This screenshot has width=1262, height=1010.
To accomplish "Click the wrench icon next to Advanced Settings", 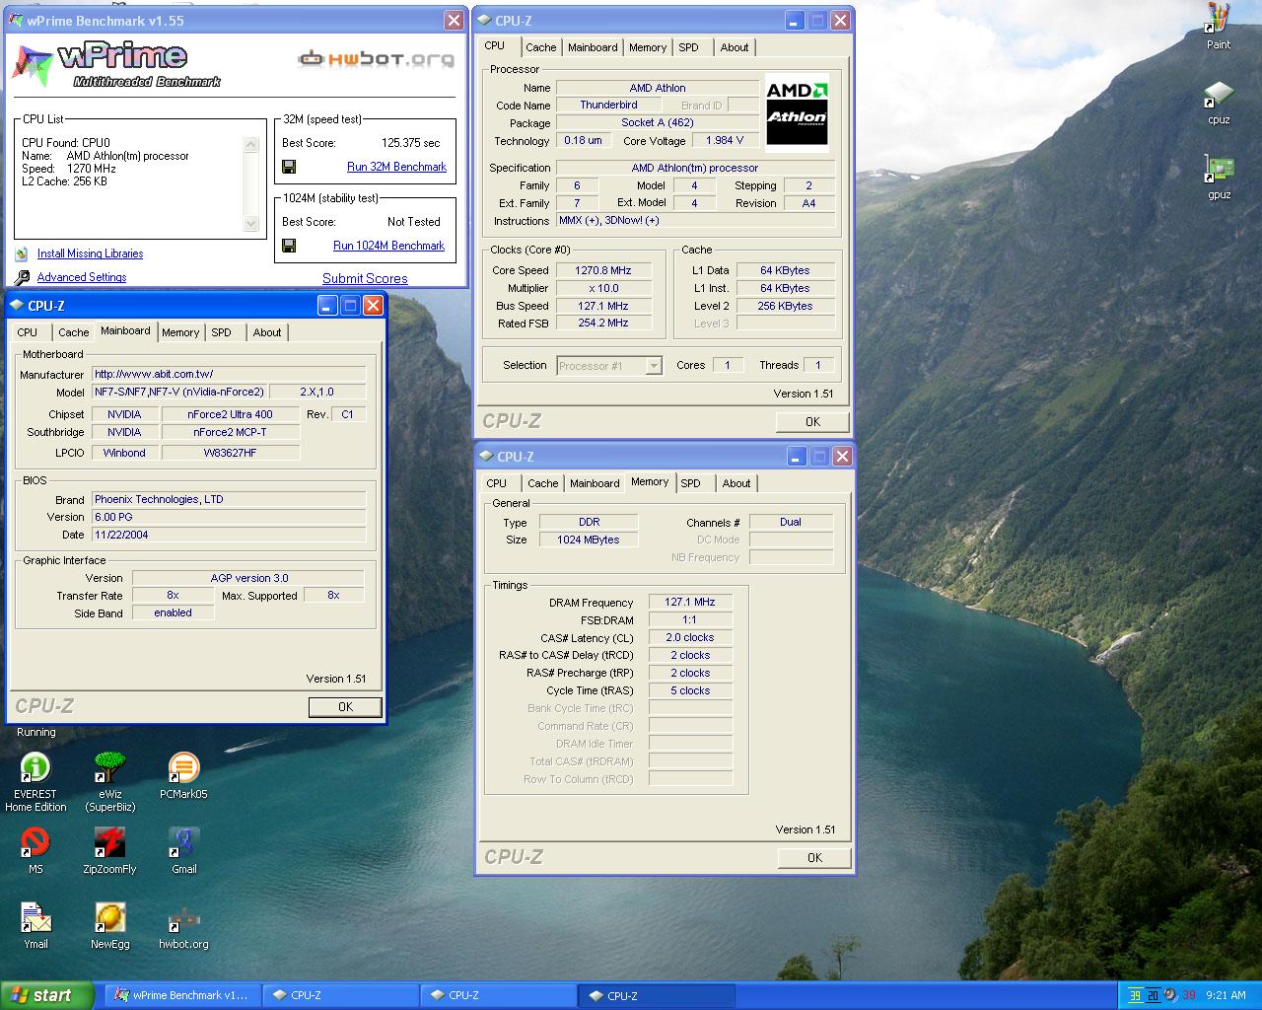I will 22,277.
